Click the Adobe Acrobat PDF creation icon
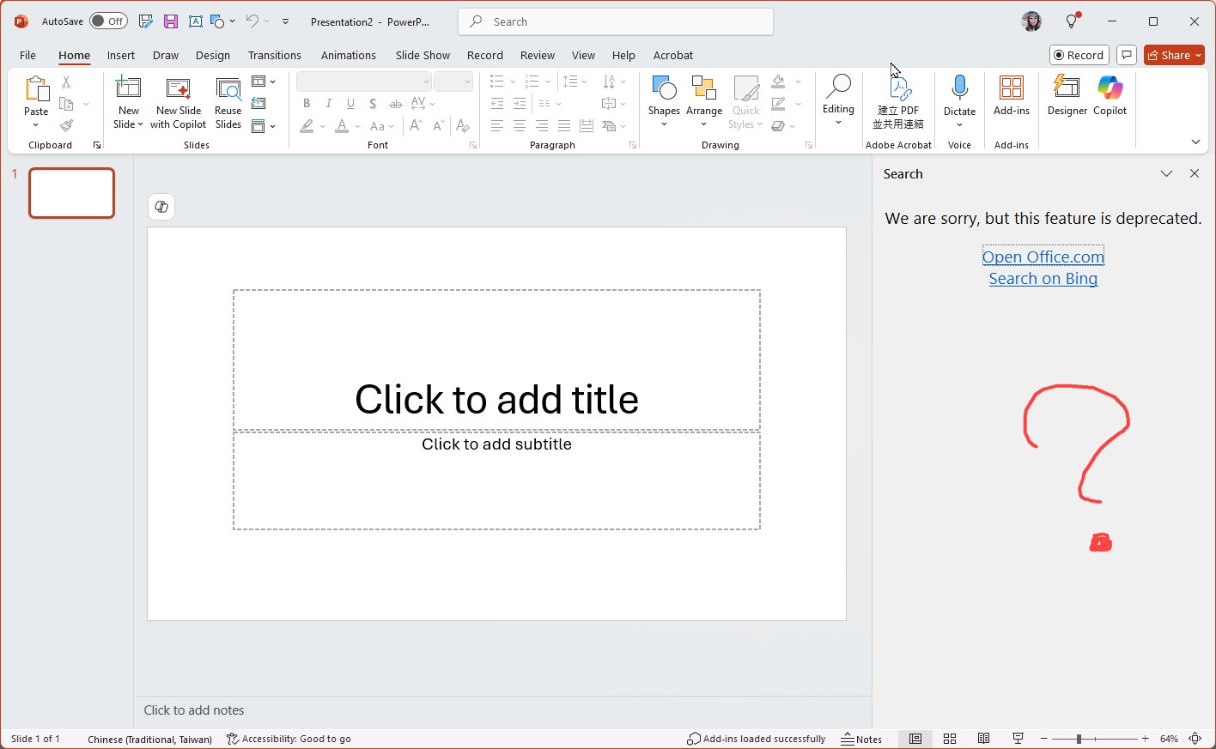Image resolution: width=1216 pixels, height=749 pixels. point(898,90)
